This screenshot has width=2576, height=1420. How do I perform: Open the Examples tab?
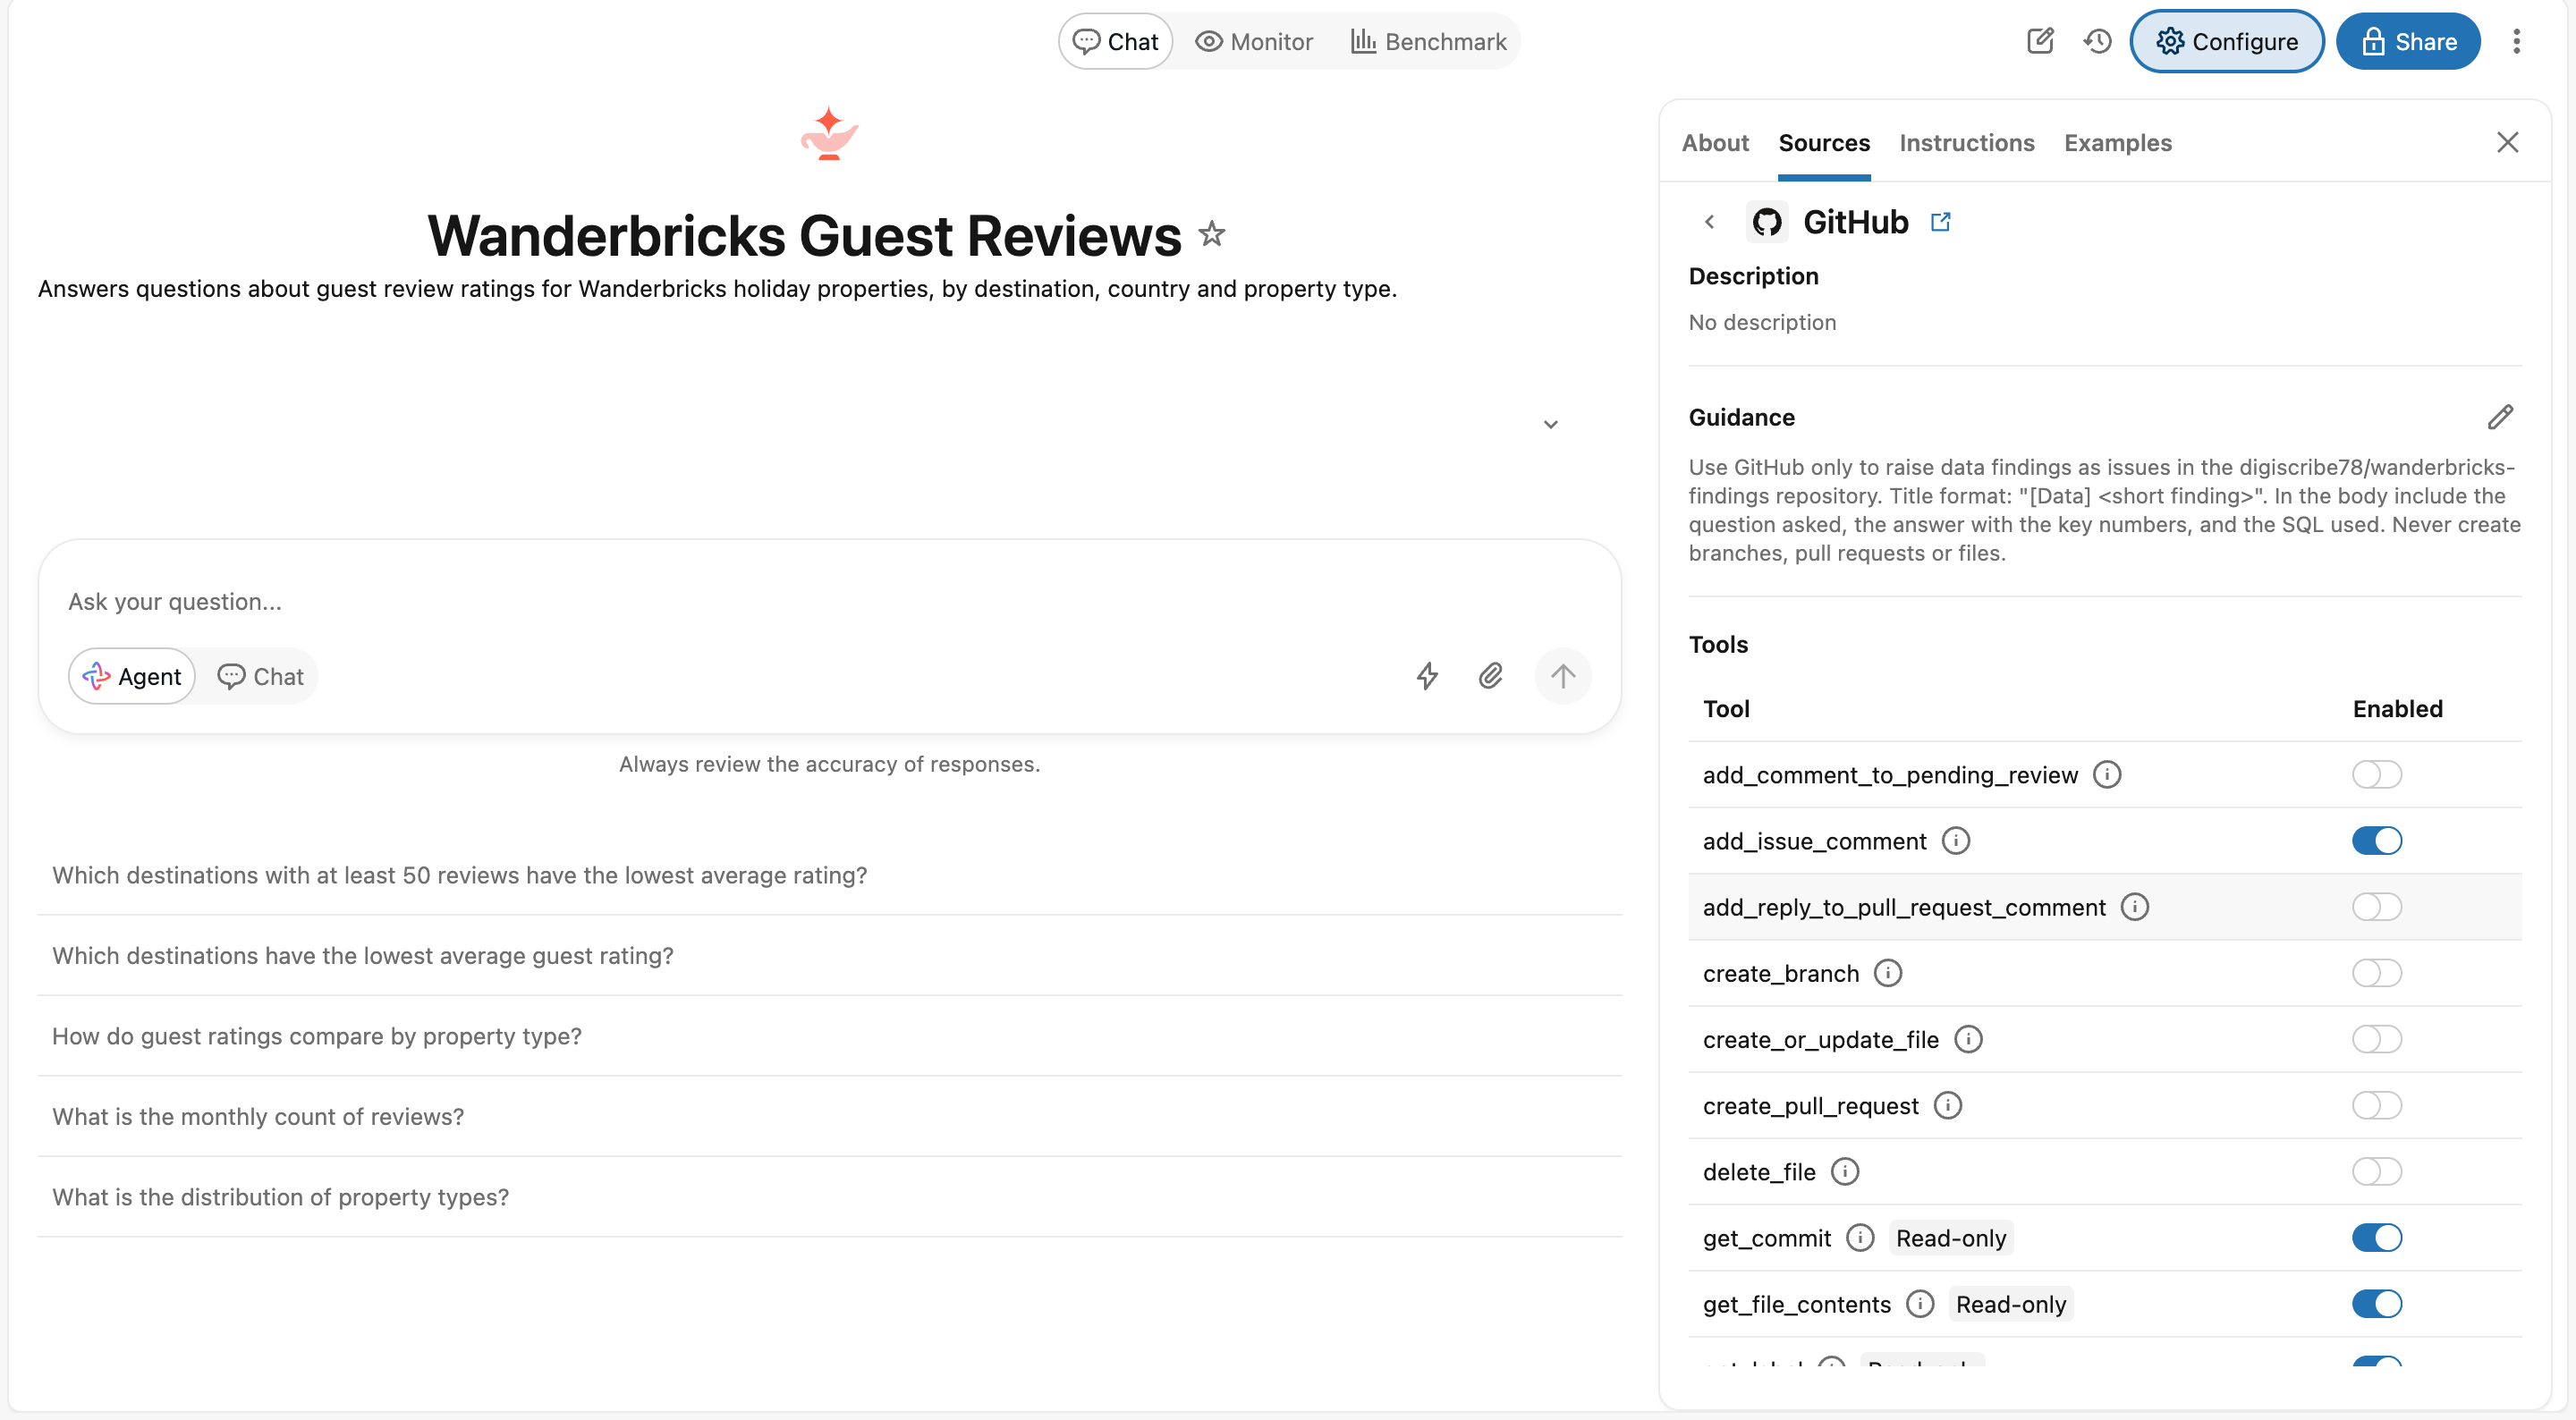click(2118, 143)
